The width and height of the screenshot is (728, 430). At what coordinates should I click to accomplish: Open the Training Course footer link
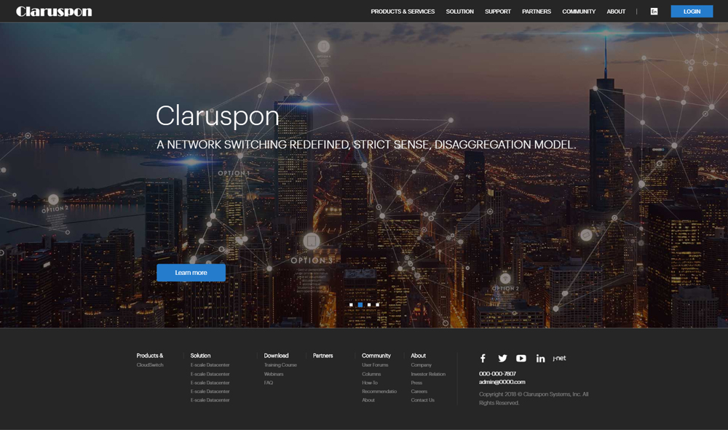click(x=280, y=365)
